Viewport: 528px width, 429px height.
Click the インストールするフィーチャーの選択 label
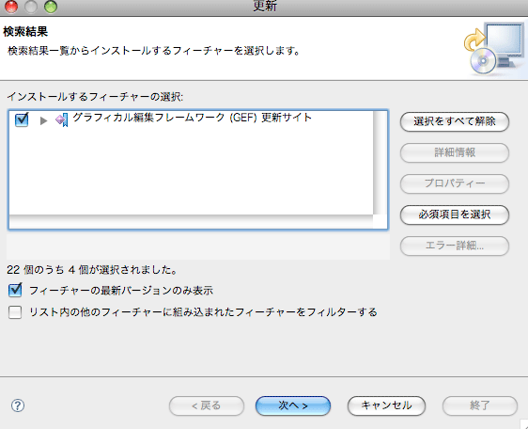95,97
